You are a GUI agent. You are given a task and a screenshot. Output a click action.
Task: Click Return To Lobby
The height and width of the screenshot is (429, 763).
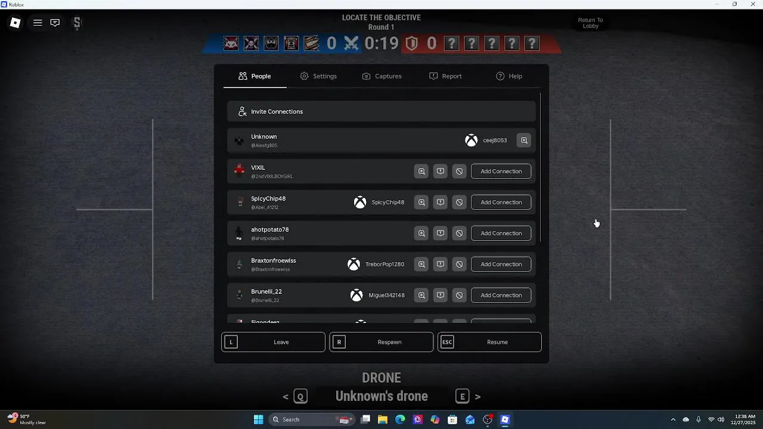(591, 23)
